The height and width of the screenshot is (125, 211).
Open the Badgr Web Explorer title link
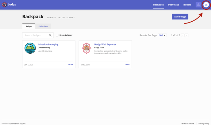[x=105, y=44]
